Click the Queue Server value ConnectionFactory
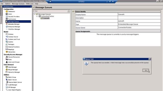 125,28
